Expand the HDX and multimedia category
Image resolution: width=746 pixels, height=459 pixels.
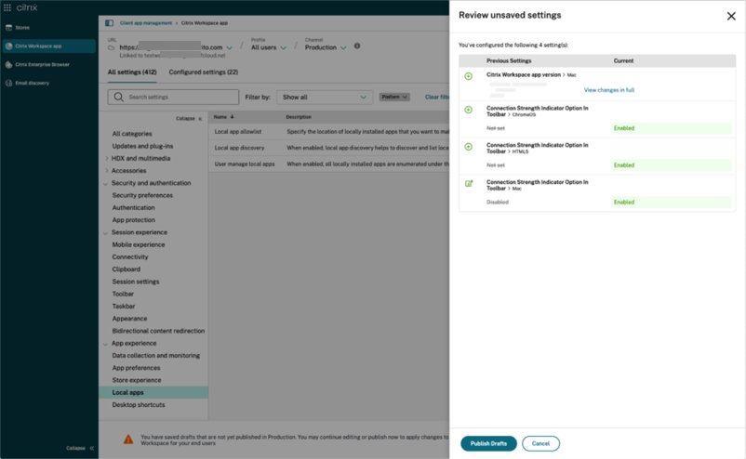coord(107,159)
